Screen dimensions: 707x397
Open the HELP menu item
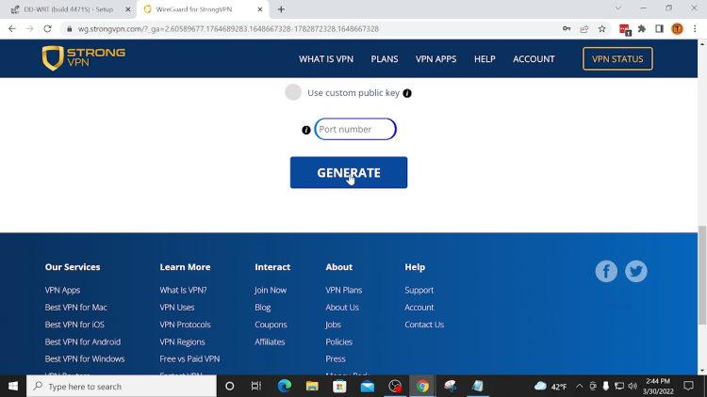pos(485,59)
